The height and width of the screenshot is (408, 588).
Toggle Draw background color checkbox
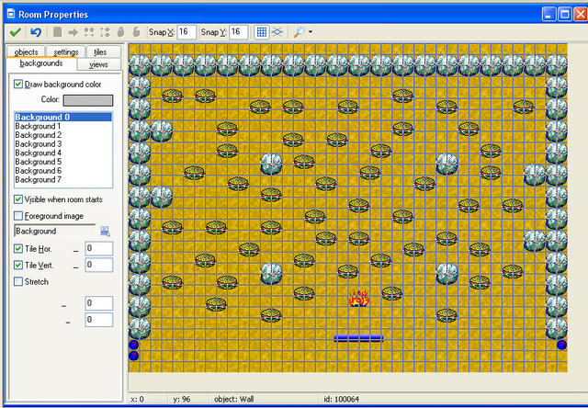(x=18, y=84)
